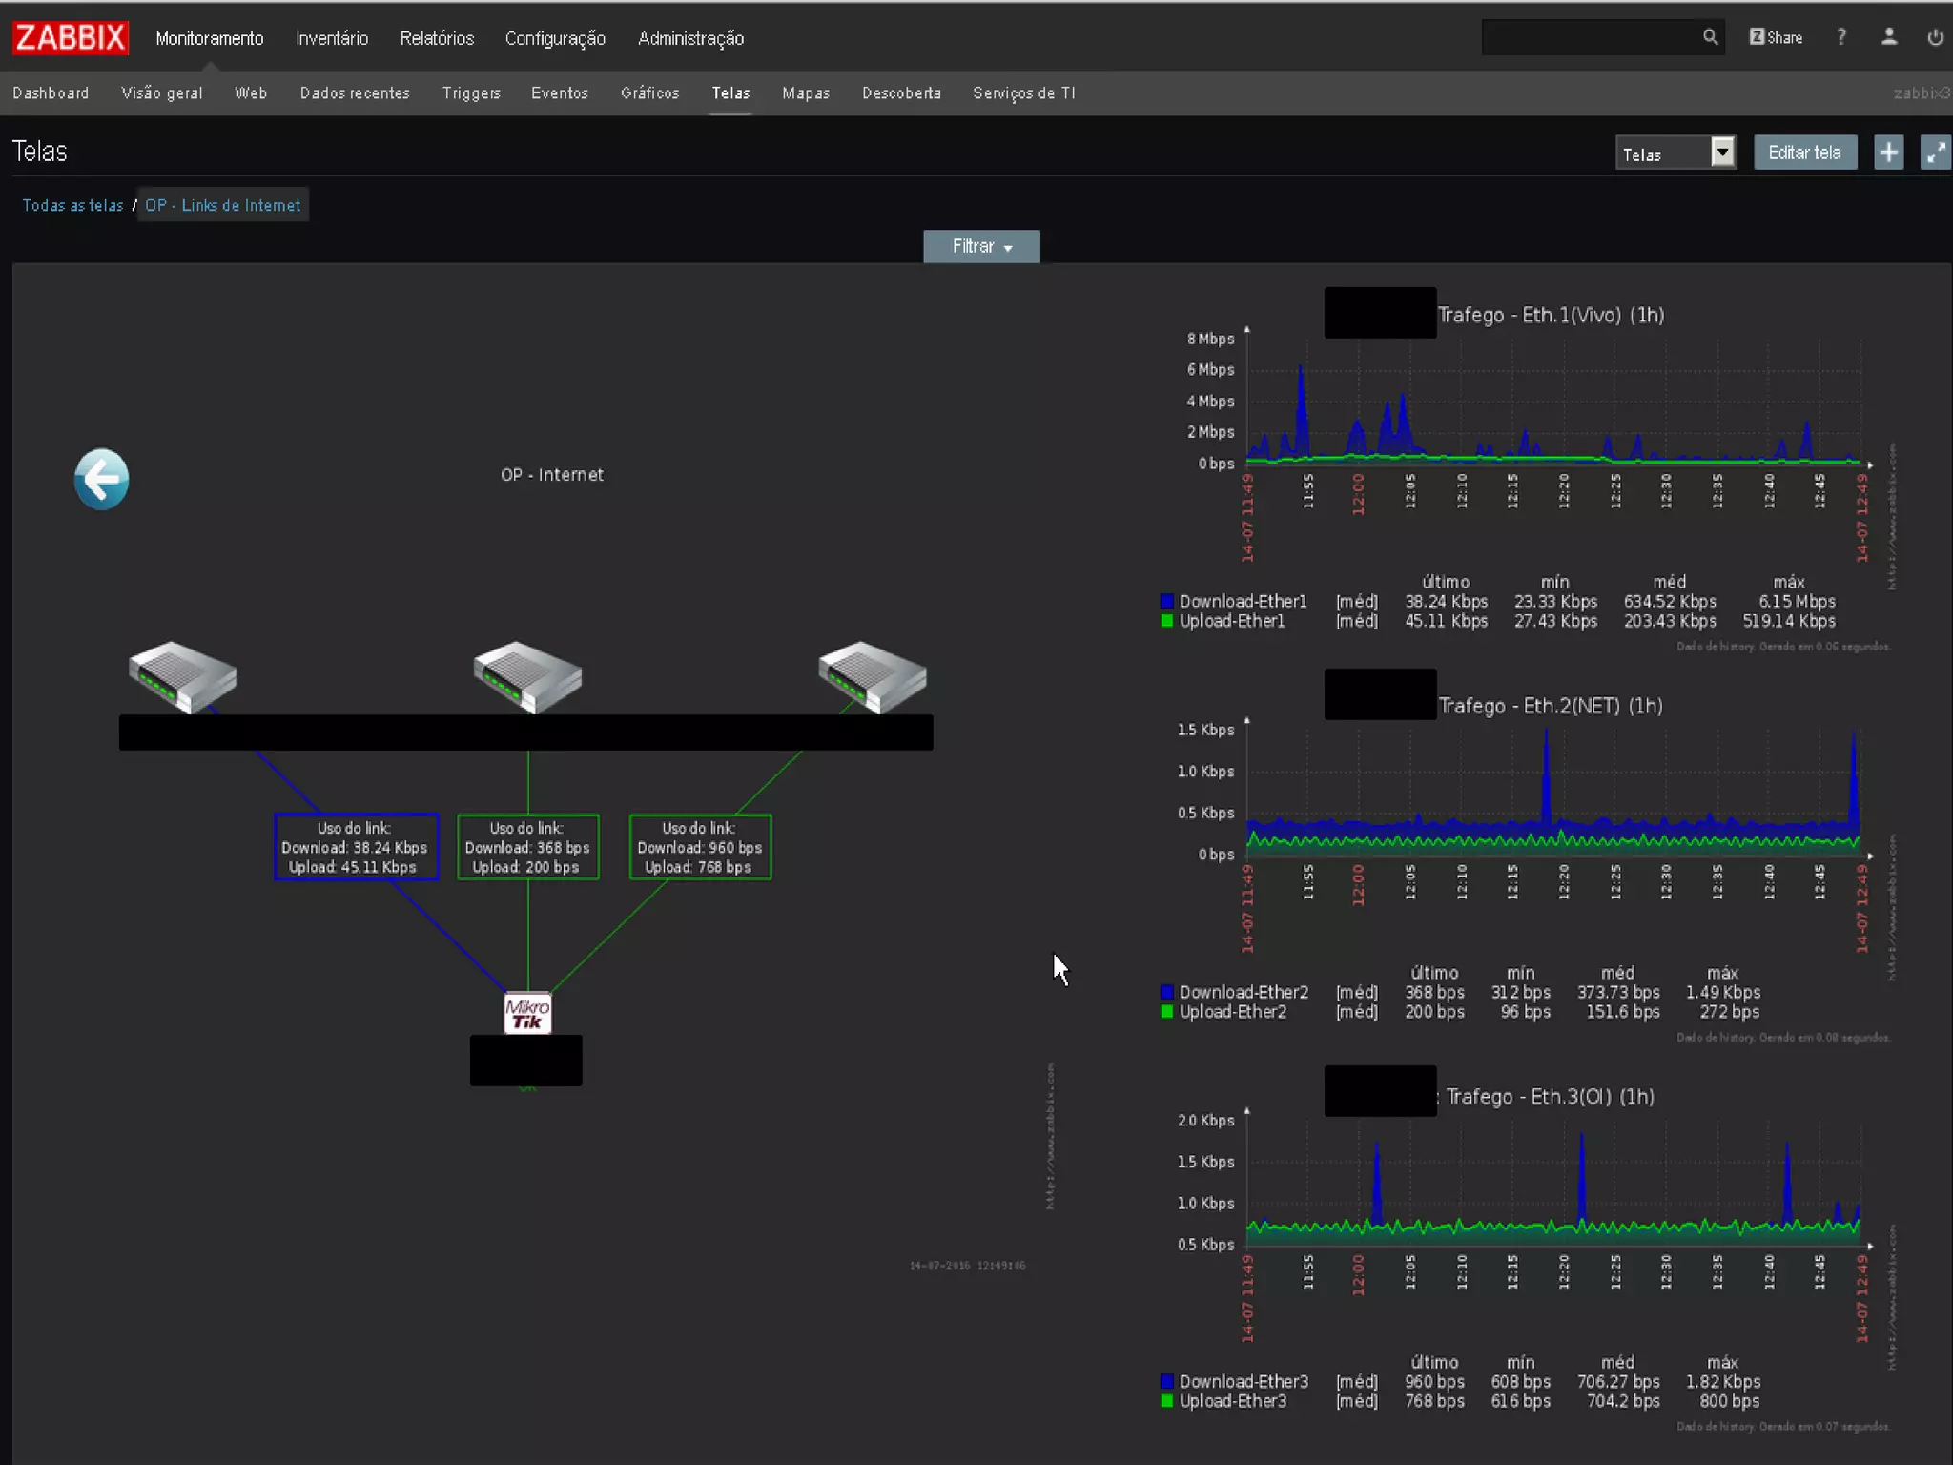Select the left modem device icon

tap(183, 675)
